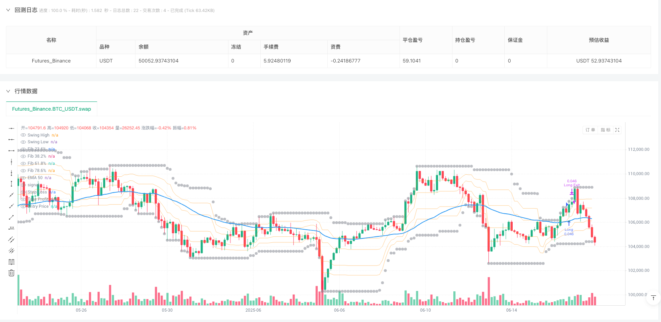Image resolution: width=661 pixels, height=322 pixels.
Task: Select the two-line parallel channel drawing tool
Action: [x=11, y=240]
